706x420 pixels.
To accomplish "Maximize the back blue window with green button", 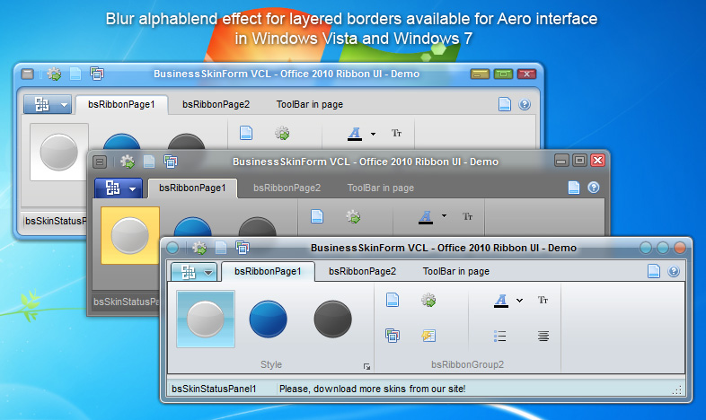I will click(x=503, y=74).
